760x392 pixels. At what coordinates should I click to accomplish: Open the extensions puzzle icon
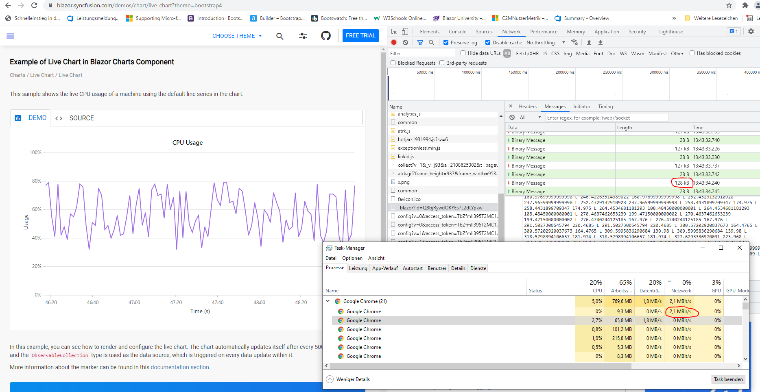(745, 5)
